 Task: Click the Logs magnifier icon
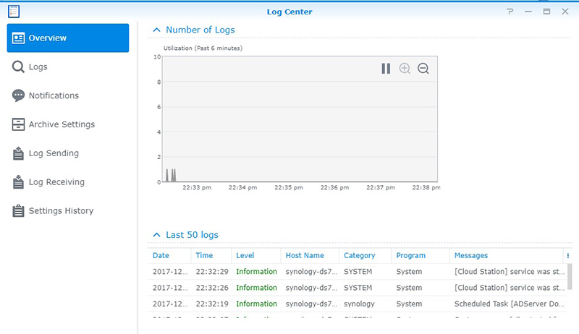(x=19, y=67)
